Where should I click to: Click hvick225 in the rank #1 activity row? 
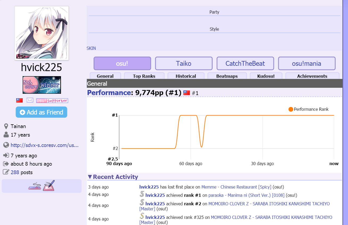click(155, 195)
